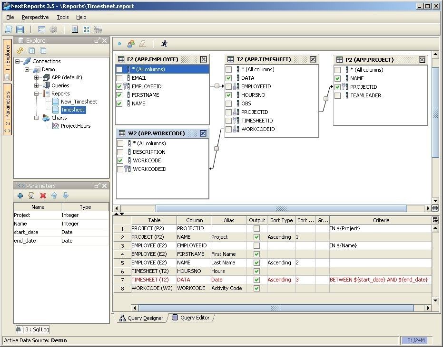443x347 pixels.
Task: Close the P2 (APP.PROJECT) table box
Action: coord(422,60)
